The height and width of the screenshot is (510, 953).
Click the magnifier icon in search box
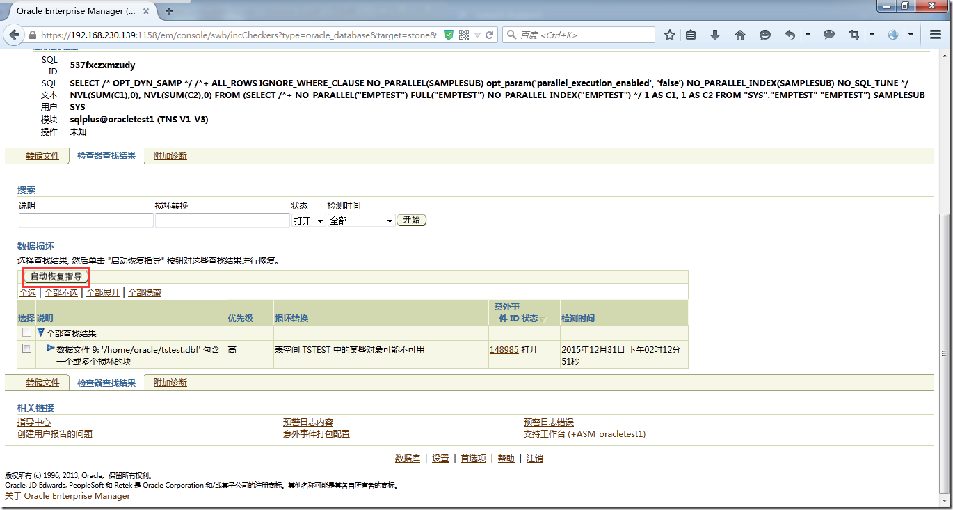pos(511,35)
